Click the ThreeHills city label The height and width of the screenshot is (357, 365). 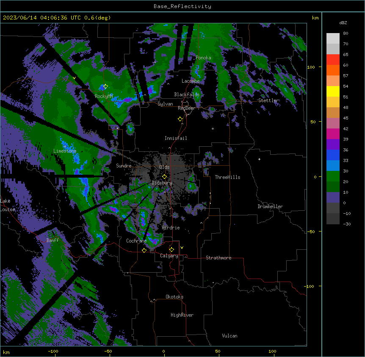click(227, 177)
